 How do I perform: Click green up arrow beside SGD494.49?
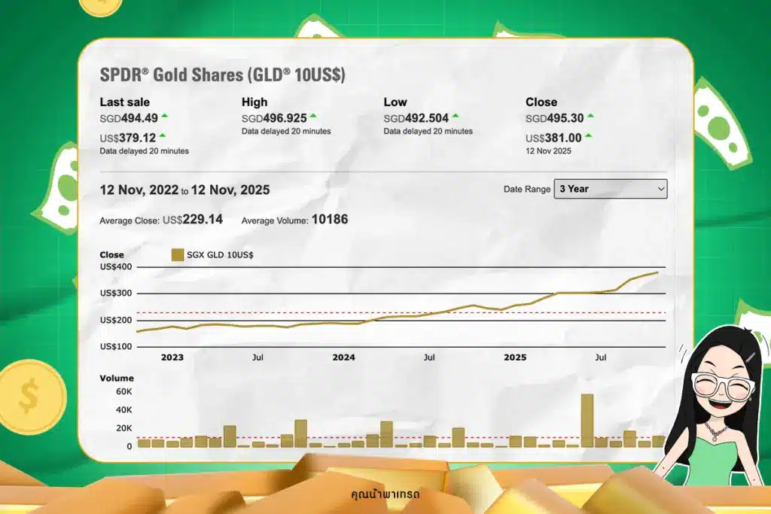pyautogui.click(x=164, y=116)
